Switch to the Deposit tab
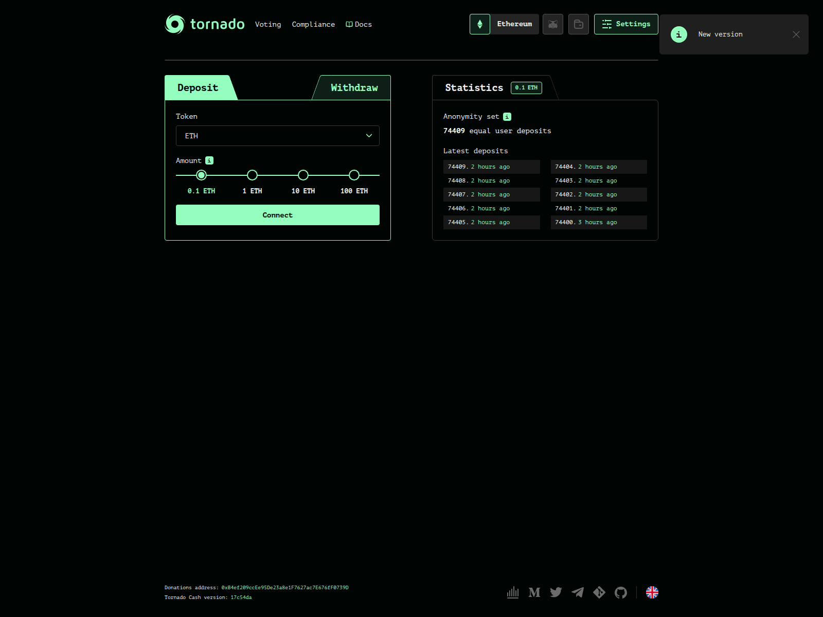This screenshot has width=823, height=617. 198,88
